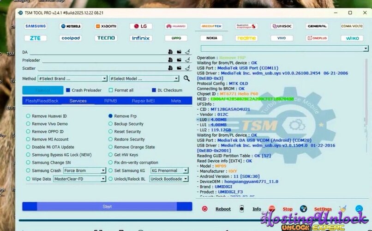Select the CDMA/VoLTE button
This screenshot has width=372, height=231.
[352, 26]
